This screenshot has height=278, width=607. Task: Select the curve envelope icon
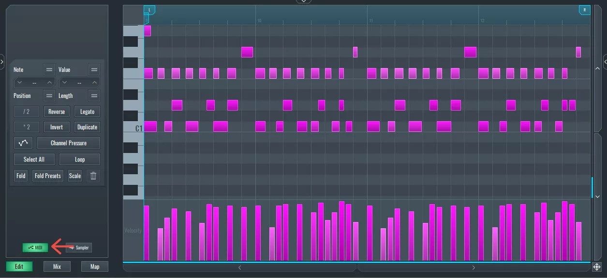22,142
